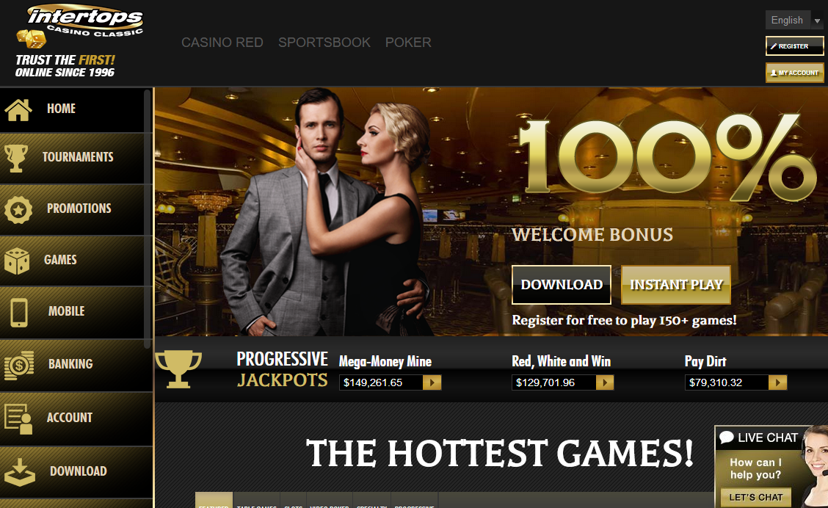The image size is (828, 508).
Task: Select the Games dice icon
Action: (x=17, y=261)
